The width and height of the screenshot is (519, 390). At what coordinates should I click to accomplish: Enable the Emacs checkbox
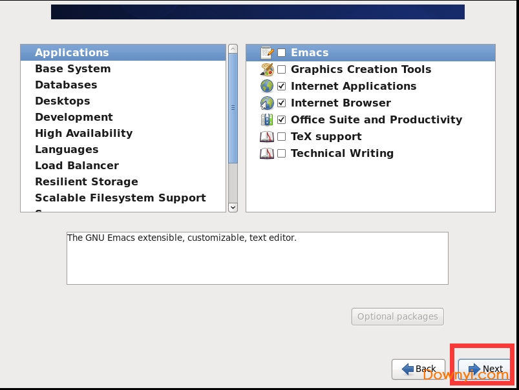pyautogui.click(x=282, y=53)
